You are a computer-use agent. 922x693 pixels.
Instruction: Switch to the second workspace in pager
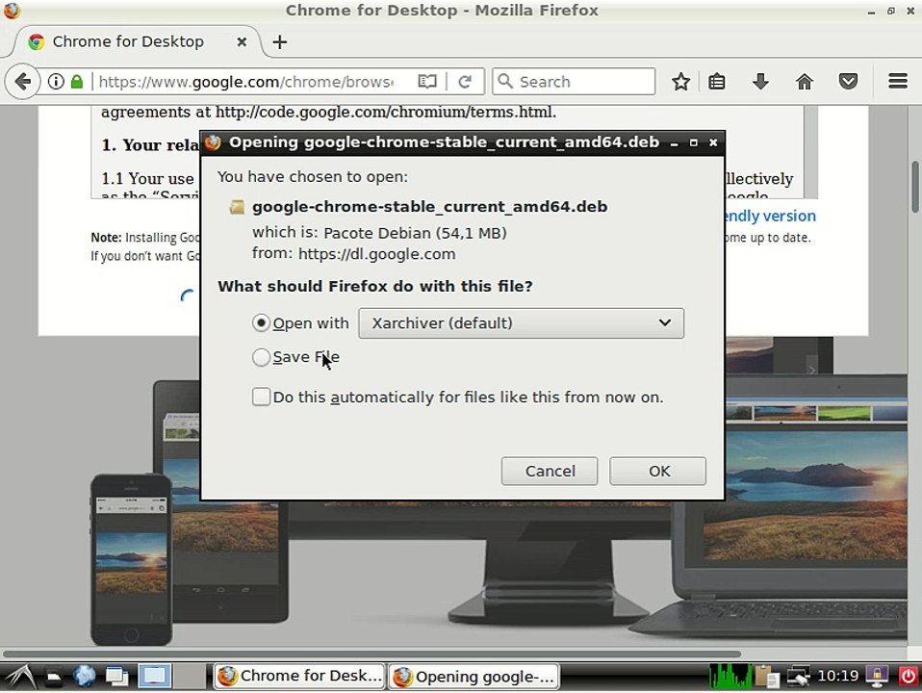coord(190,676)
